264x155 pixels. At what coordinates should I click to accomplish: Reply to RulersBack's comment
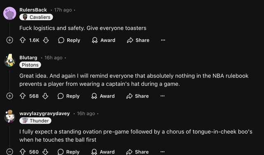[x=69, y=40]
